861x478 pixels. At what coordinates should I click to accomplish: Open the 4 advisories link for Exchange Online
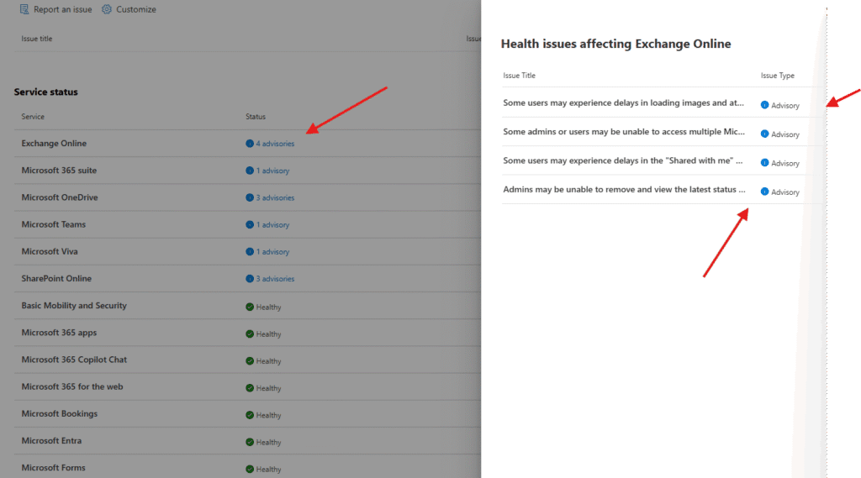(x=275, y=144)
